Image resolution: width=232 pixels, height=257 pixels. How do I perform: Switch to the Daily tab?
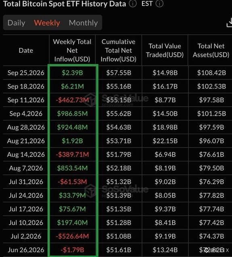tap(17, 23)
